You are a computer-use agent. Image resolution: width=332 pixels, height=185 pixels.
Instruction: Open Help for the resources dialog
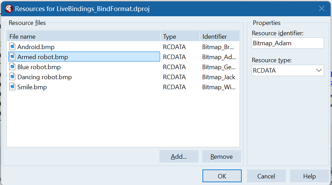coord(309,176)
